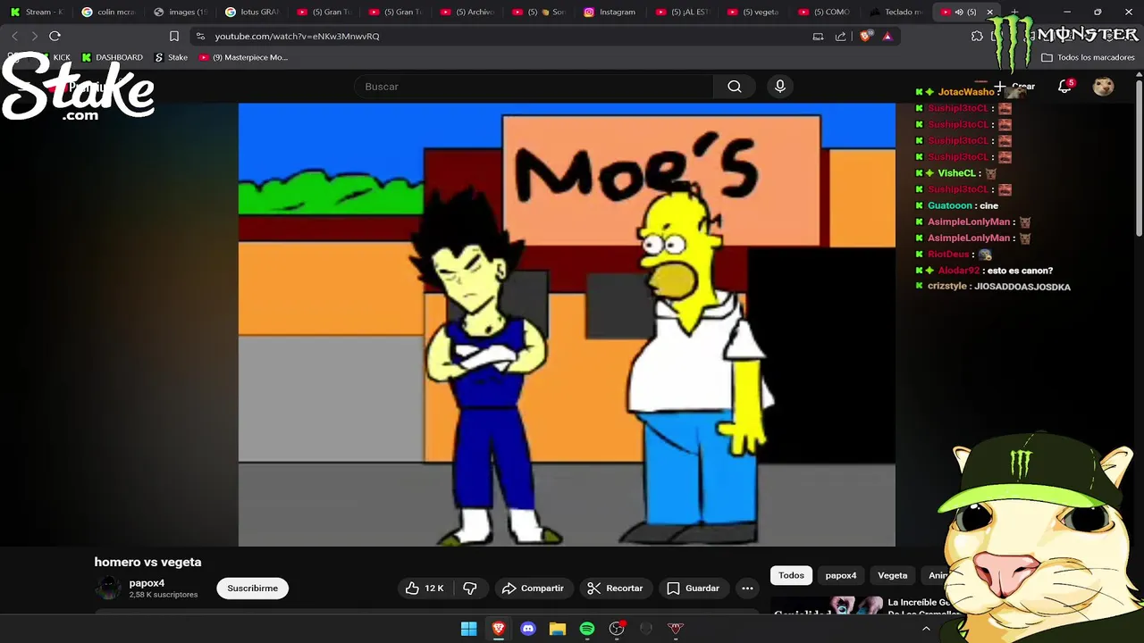
Task: Open the La Increíble recommended thumbnail
Action: tap(828, 607)
